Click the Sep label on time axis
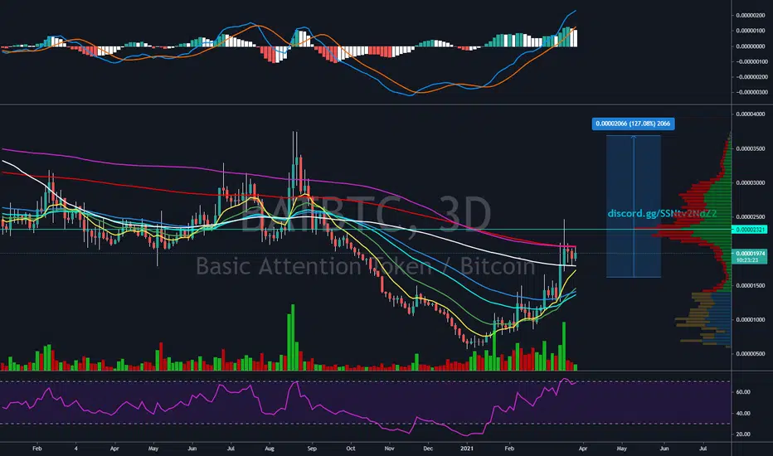 tap(312, 449)
